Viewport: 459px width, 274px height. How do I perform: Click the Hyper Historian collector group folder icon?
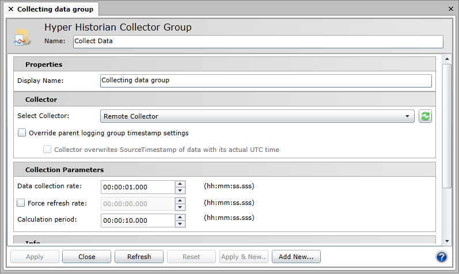(x=22, y=37)
